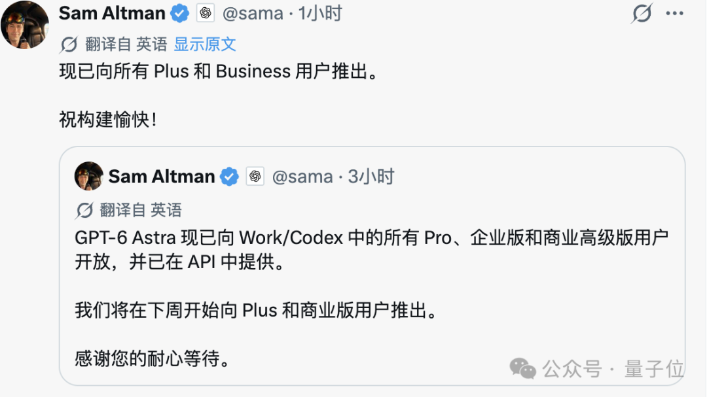Click Sam Altman name in quoted tweet
The width and height of the screenshot is (707, 397).
click(162, 177)
